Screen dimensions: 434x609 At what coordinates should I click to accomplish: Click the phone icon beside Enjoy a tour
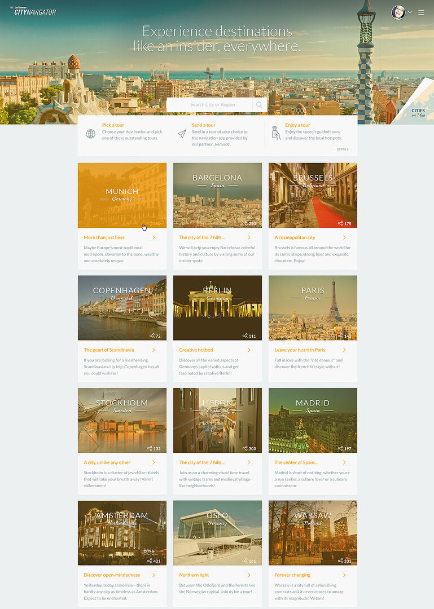[275, 133]
